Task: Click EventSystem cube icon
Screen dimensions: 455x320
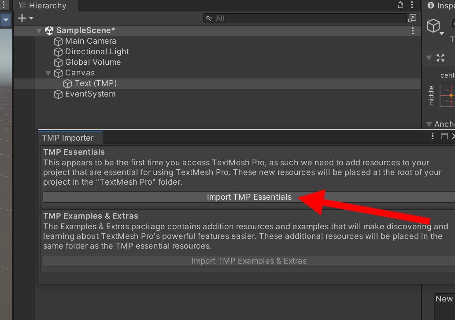Action: click(58, 94)
